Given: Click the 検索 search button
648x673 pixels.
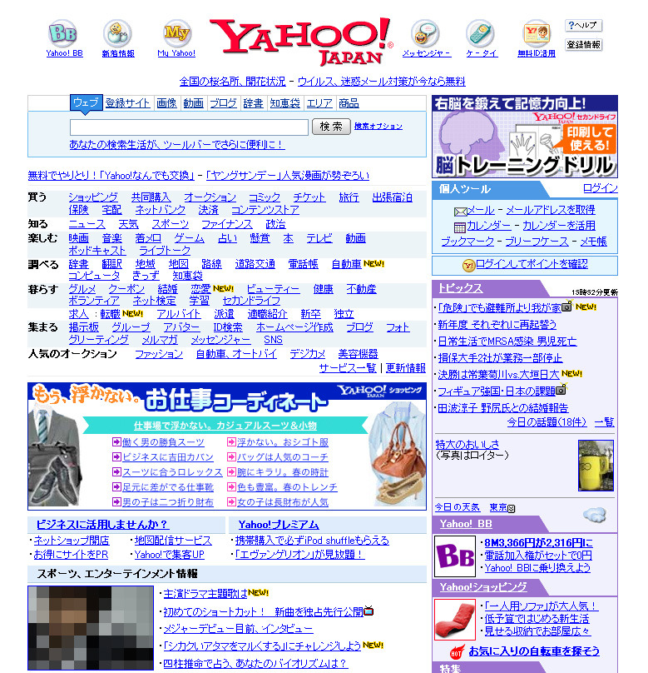Looking at the screenshot, I should pyautogui.click(x=331, y=127).
